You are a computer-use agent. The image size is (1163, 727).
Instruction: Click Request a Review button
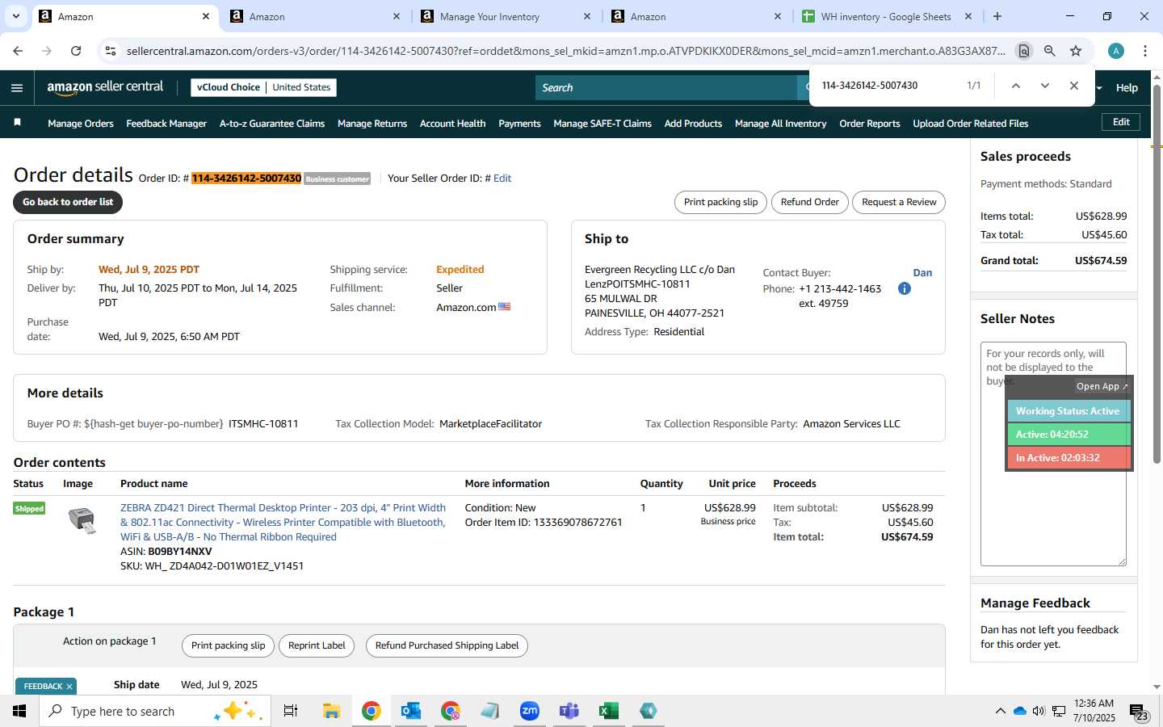pos(899,202)
